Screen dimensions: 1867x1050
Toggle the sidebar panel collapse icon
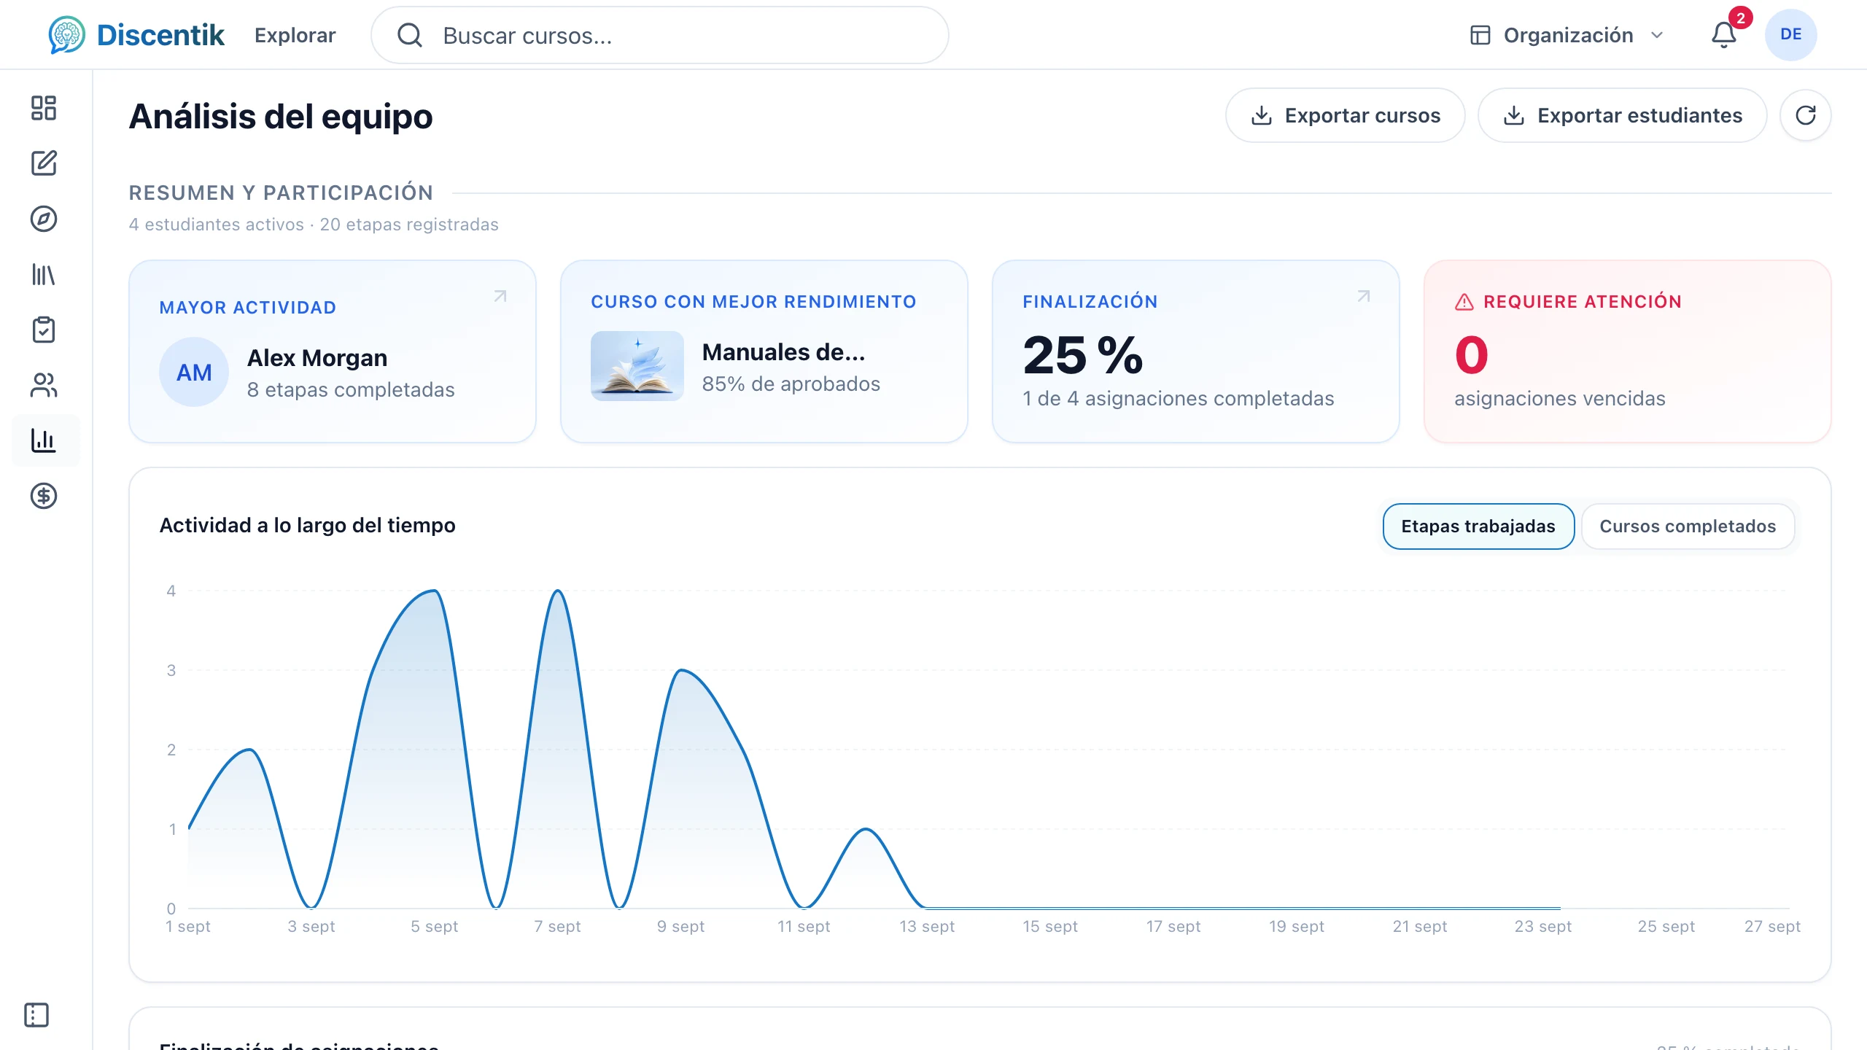click(x=36, y=1015)
